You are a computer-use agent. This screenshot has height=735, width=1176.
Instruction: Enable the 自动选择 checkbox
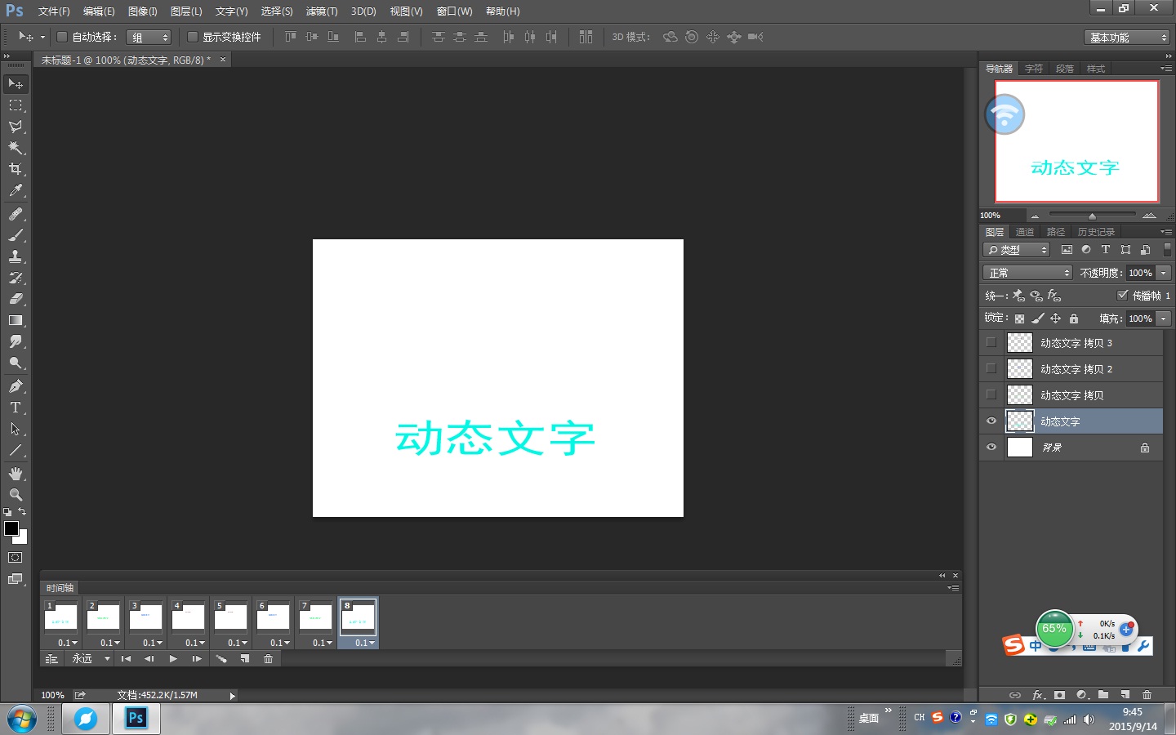point(61,37)
